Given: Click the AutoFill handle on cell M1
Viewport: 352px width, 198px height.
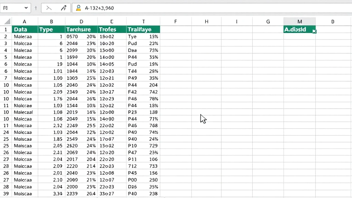Looking at the screenshot, I should [x=314, y=32].
